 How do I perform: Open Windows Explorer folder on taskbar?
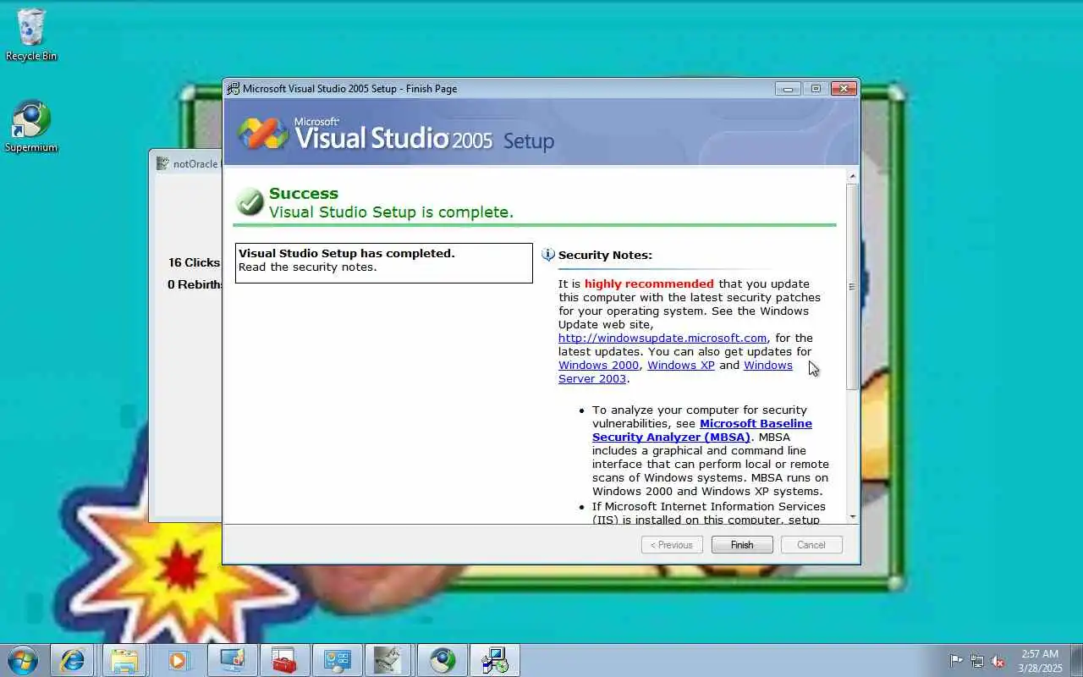[x=124, y=660]
